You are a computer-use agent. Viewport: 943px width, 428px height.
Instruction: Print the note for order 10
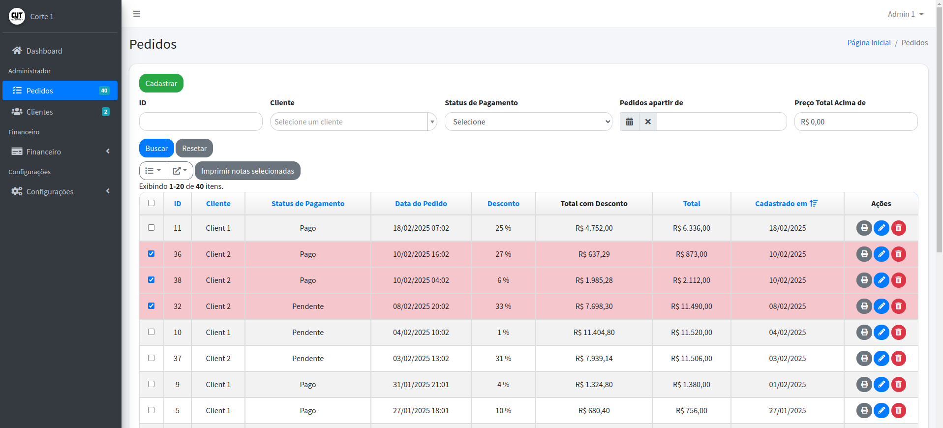[x=864, y=332]
